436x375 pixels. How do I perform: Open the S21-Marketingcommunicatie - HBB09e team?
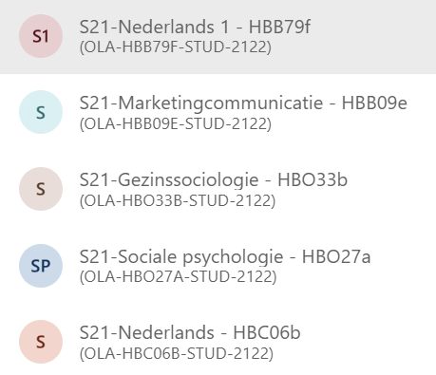[243, 103]
